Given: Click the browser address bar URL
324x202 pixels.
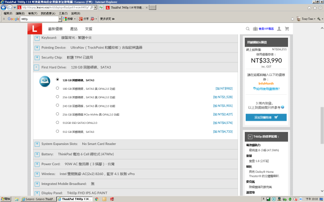Looking at the screenshot, I should (55, 8).
